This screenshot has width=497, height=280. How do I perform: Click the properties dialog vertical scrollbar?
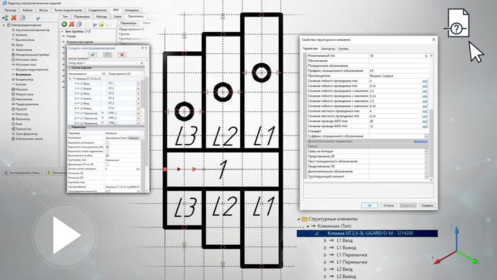point(431,118)
